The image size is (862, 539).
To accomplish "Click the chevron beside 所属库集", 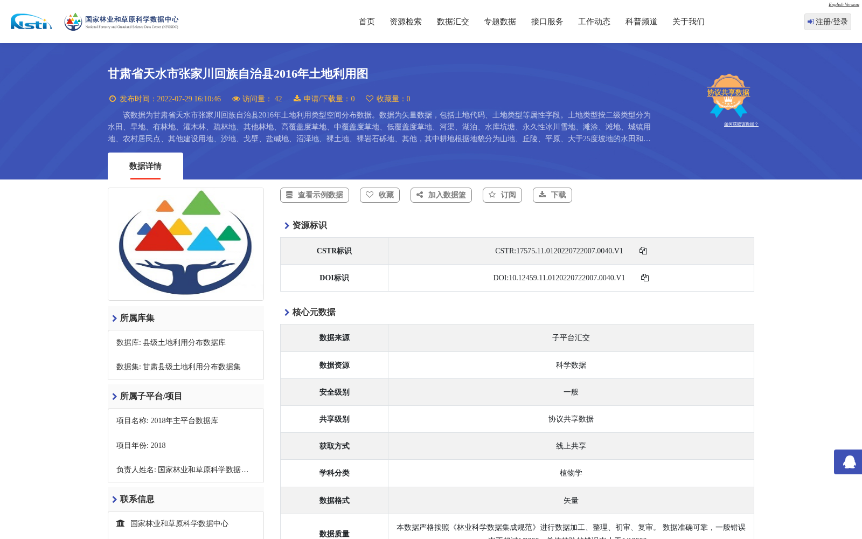I will tap(114, 319).
